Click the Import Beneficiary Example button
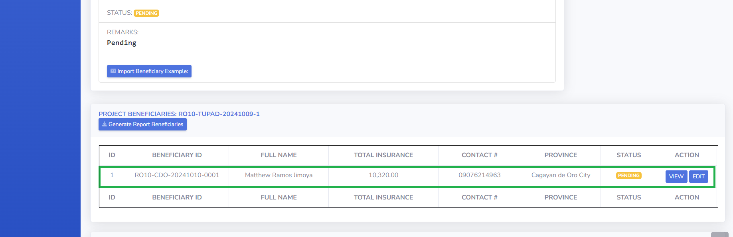733x237 pixels. tap(149, 71)
